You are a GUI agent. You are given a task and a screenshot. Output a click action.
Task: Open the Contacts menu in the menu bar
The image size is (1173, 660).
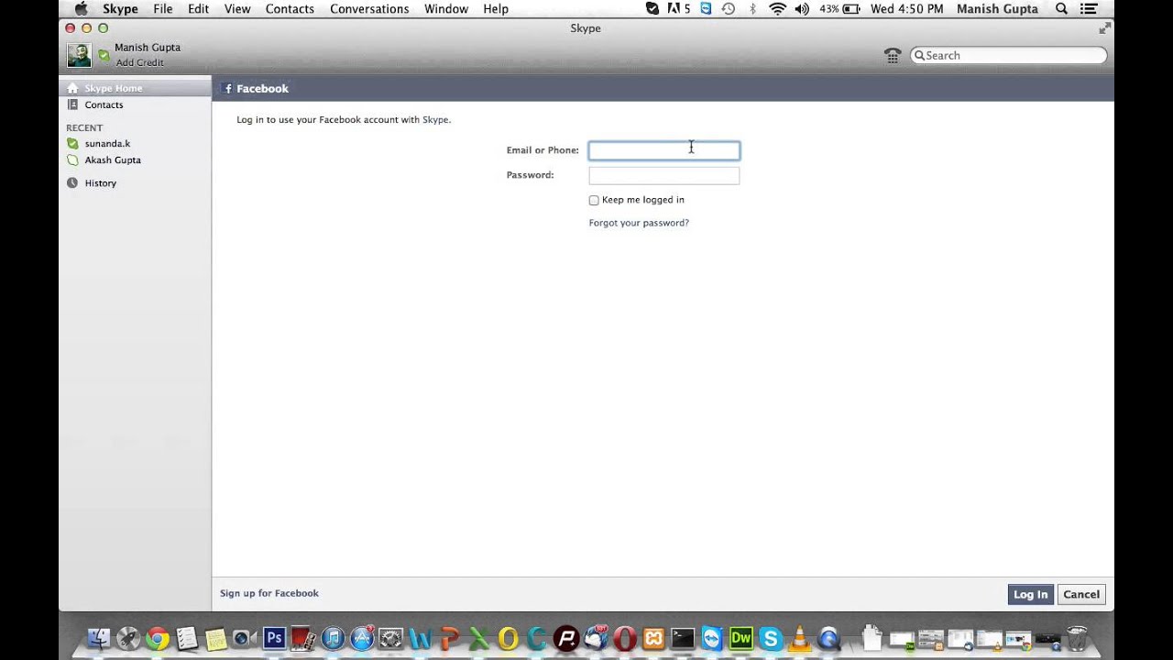point(290,9)
